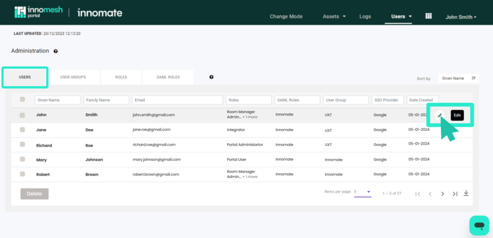Click the User Group filter field

click(x=346, y=100)
